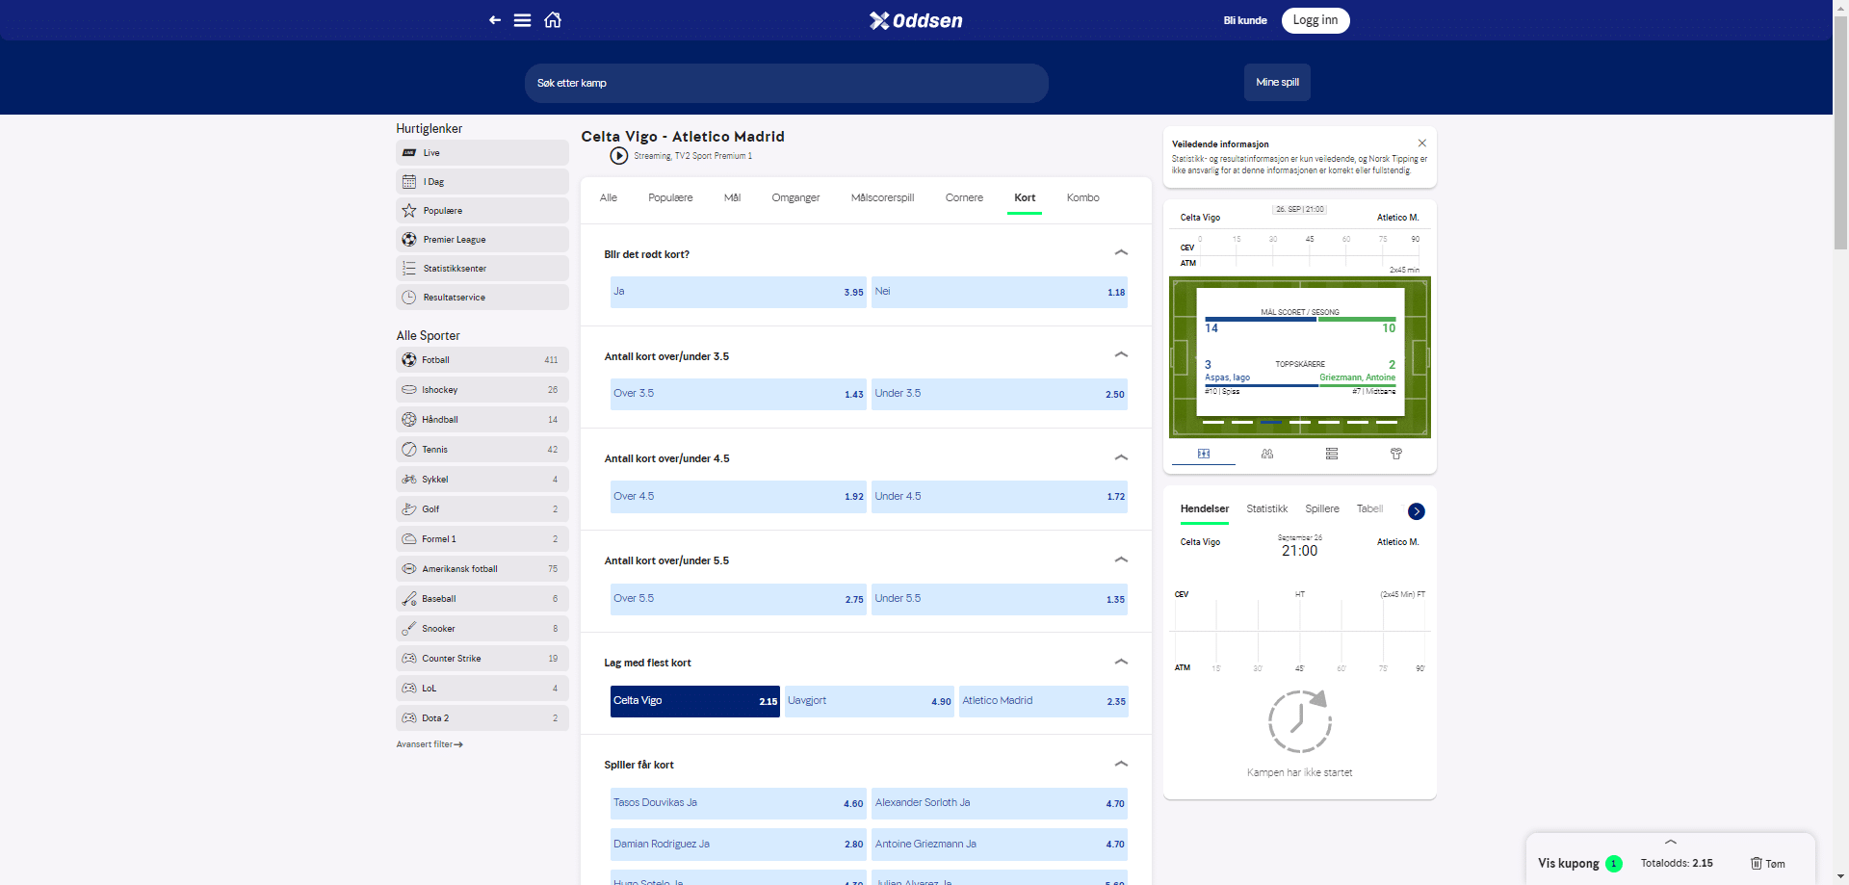The width and height of the screenshot is (1849, 885).
Task: Click the Oddsen logo
Action: coord(916,20)
